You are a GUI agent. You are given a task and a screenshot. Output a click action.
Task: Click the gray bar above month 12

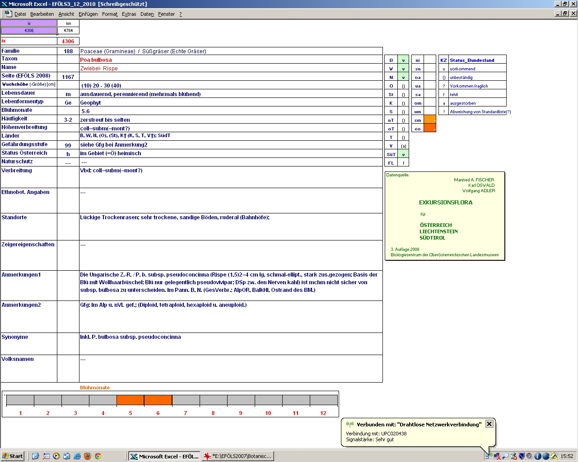pyautogui.click(x=324, y=400)
